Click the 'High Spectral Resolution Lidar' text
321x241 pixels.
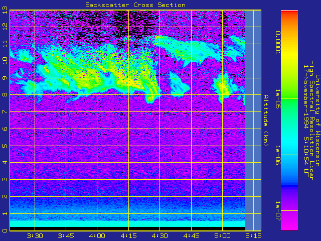click(311, 120)
